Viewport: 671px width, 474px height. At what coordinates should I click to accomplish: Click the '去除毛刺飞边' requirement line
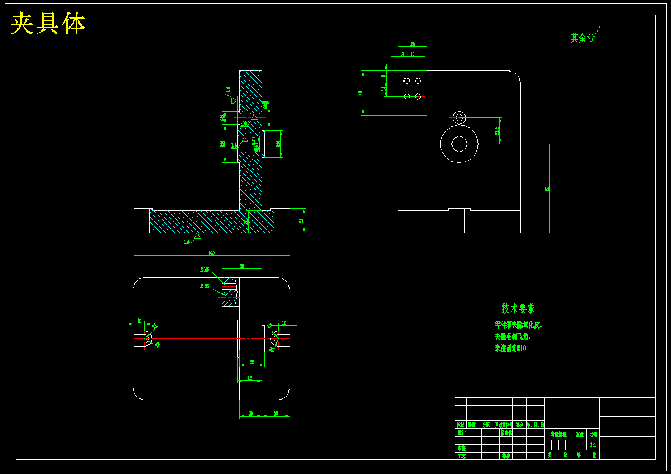coord(512,337)
